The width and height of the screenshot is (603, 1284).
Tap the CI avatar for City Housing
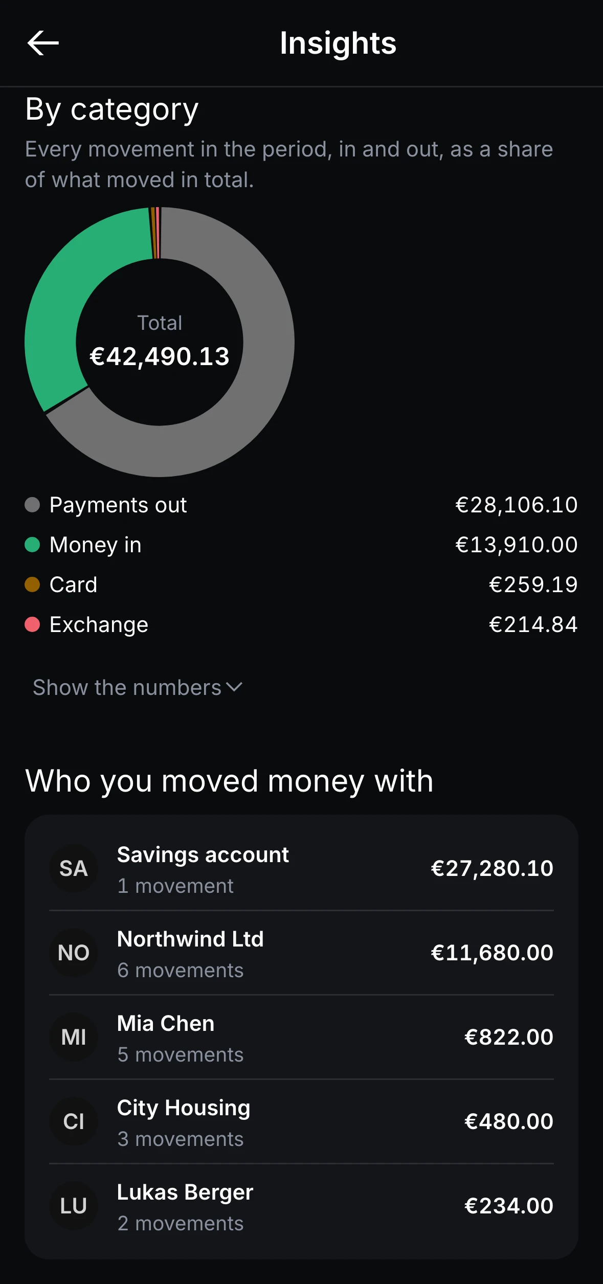(74, 1121)
